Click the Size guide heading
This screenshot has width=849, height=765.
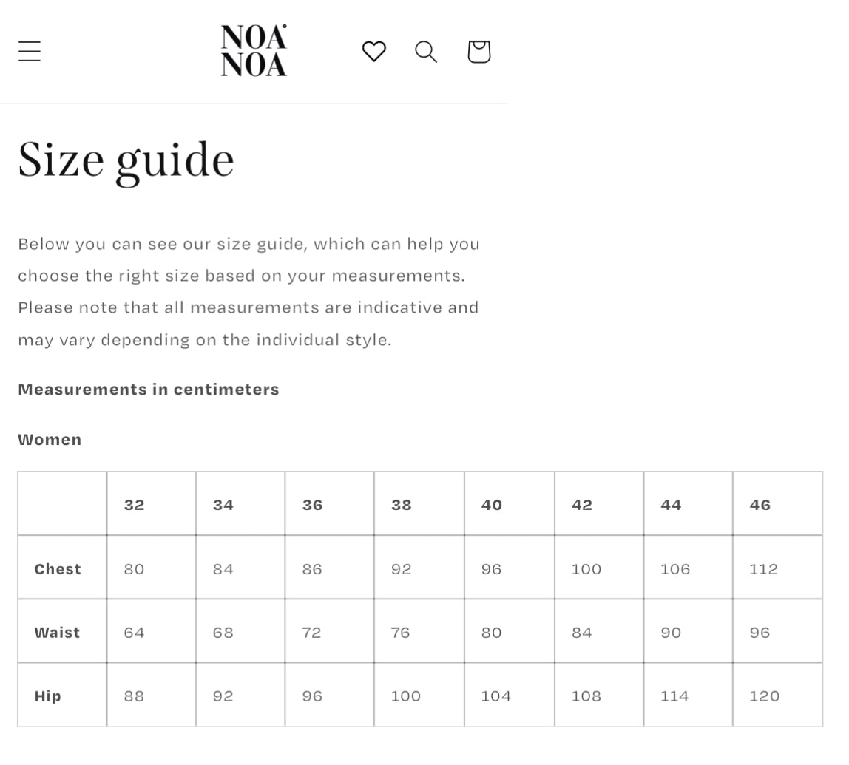[x=126, y=162]
